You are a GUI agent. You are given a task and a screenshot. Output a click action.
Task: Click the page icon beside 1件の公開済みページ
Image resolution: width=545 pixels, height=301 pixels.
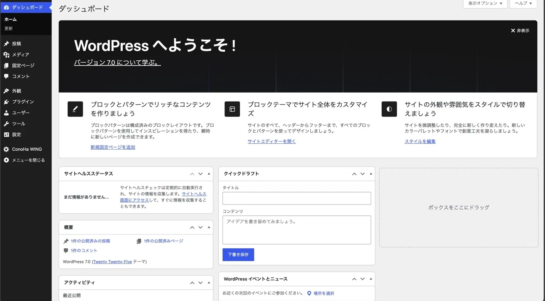[139, 241]
